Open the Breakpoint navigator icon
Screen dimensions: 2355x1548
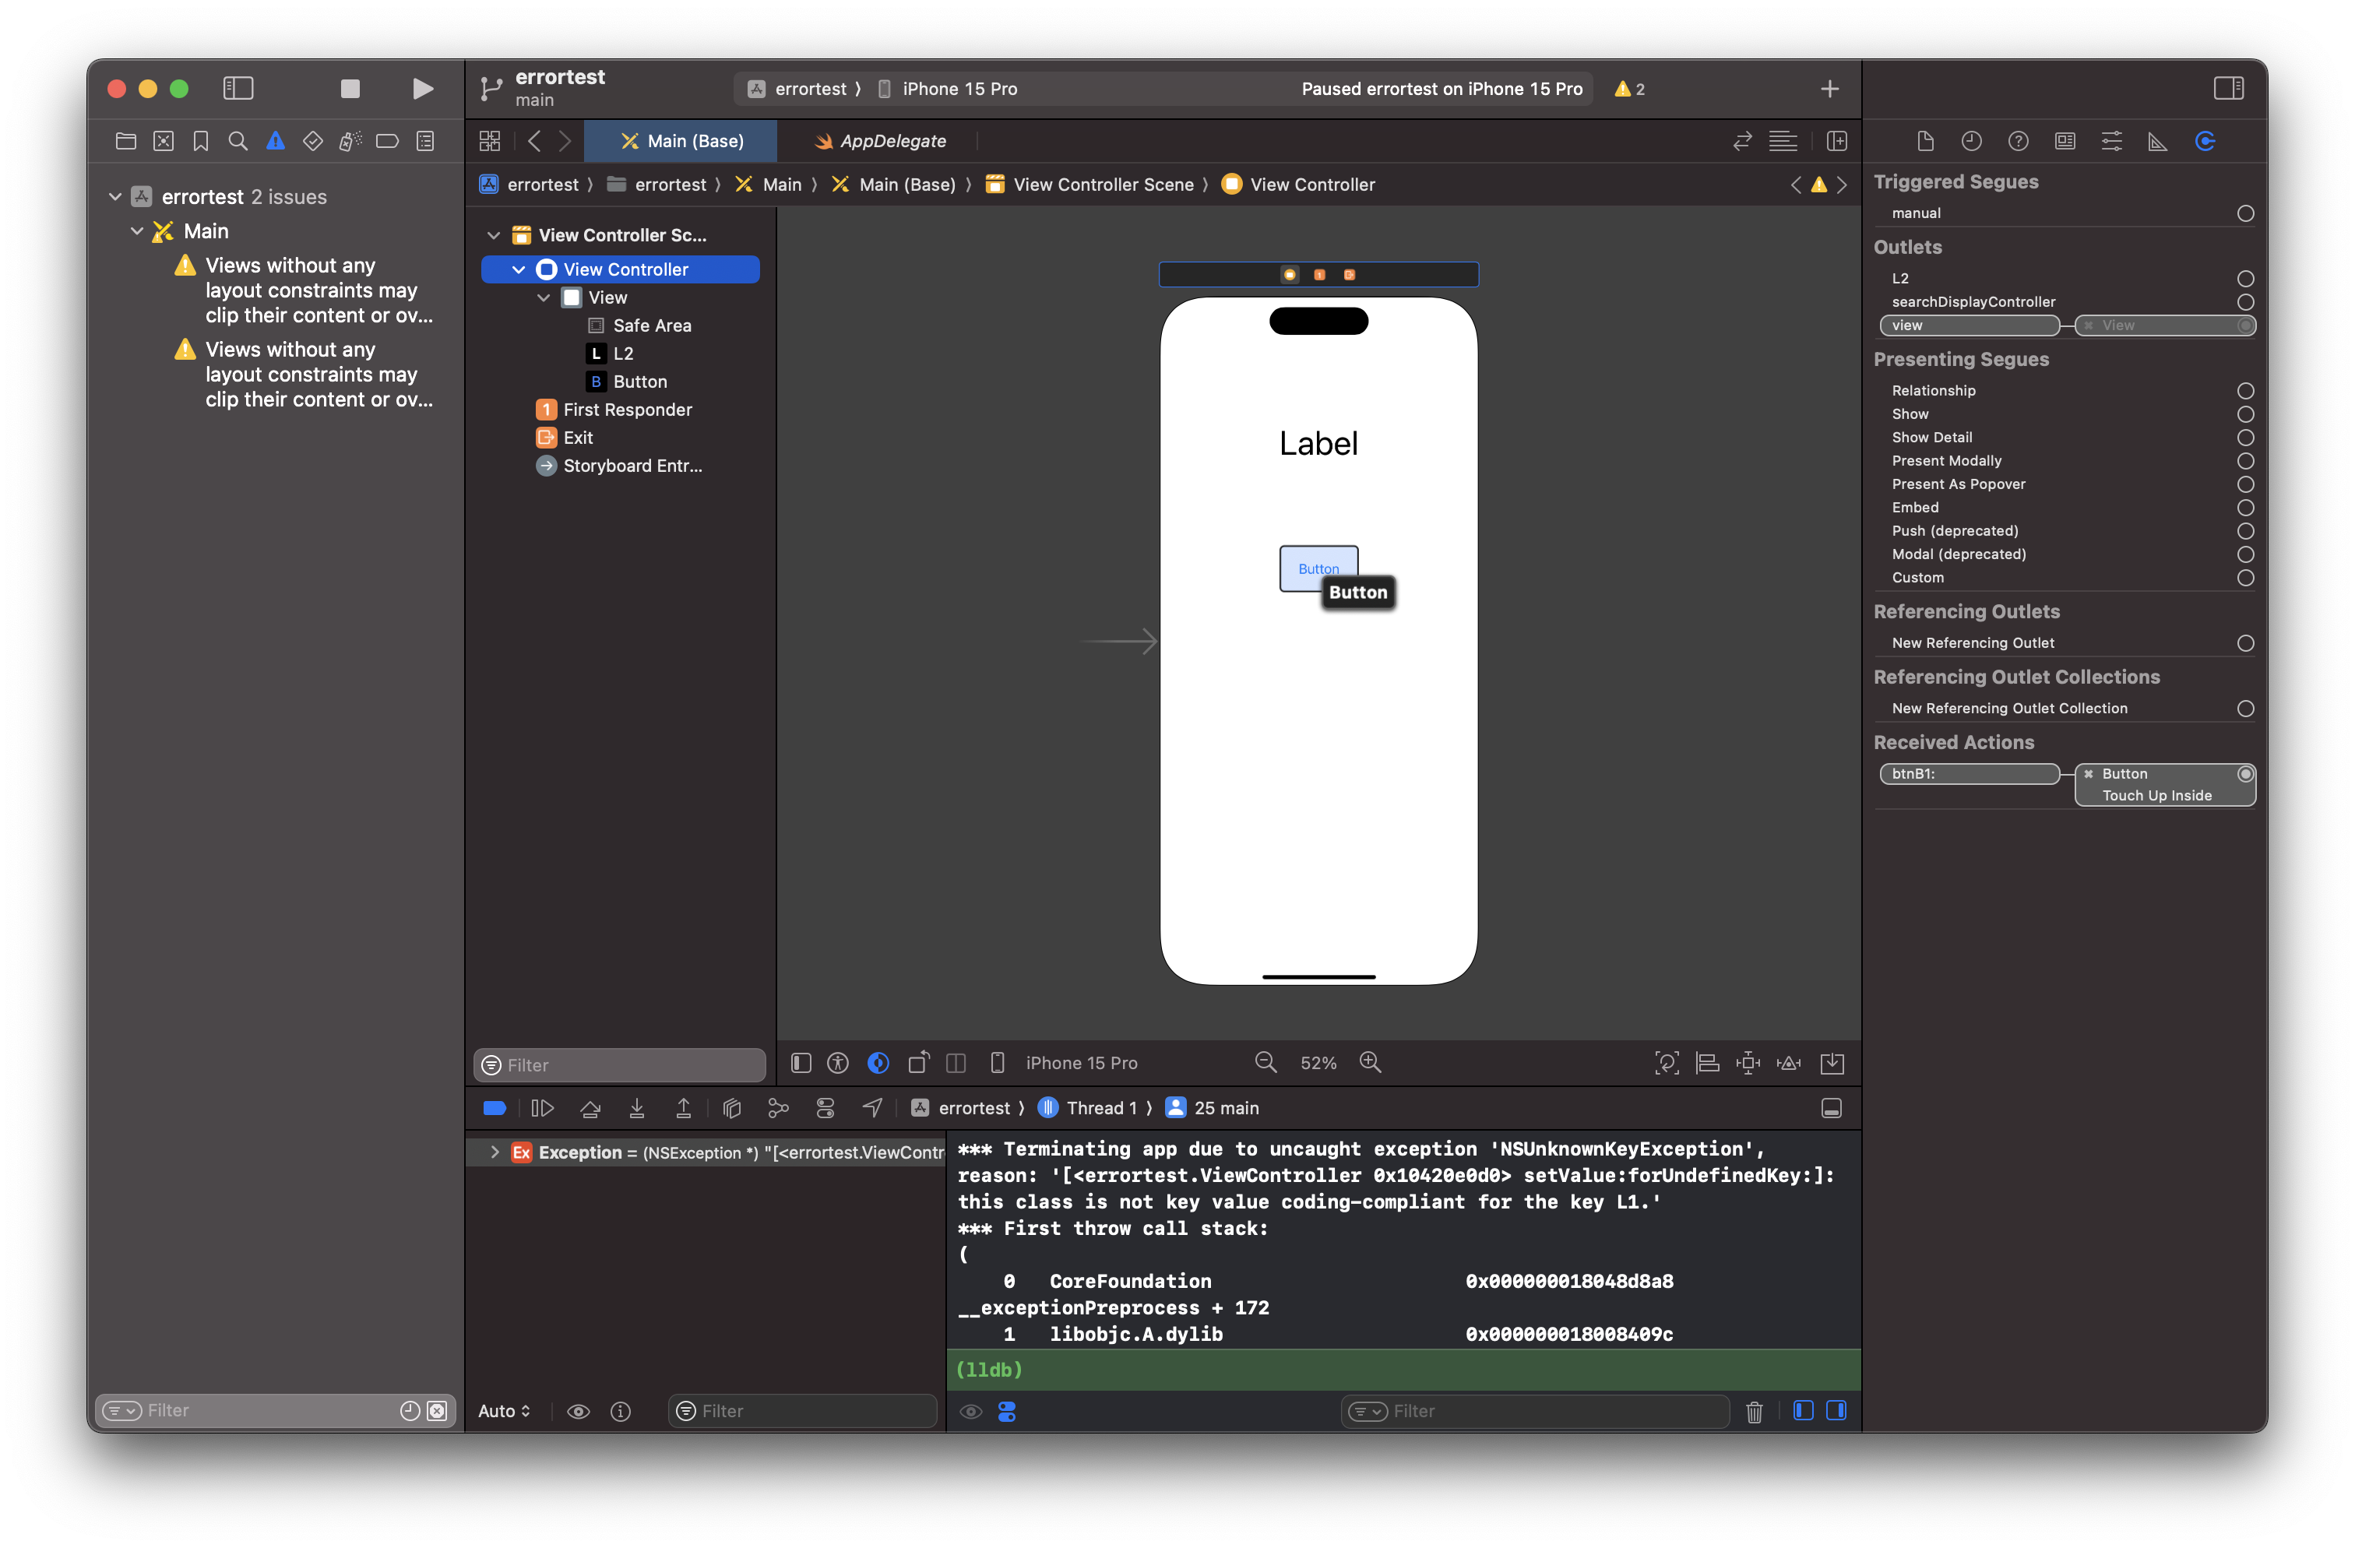click(x=387, y=142)
